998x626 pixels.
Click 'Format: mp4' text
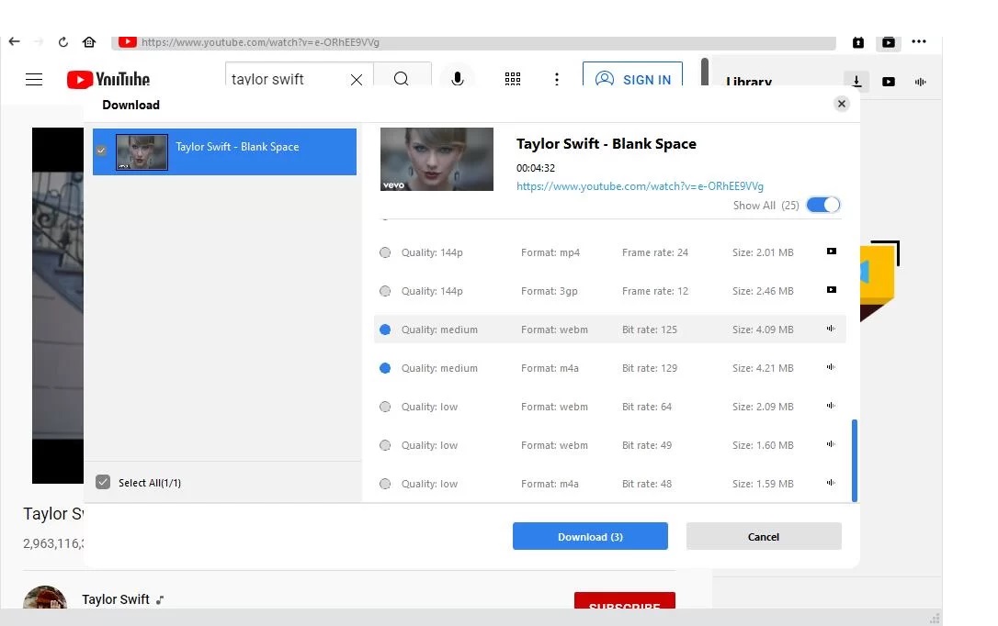pyautogui.click(x=550, y=252)
